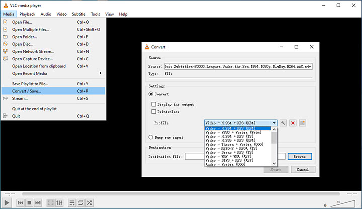Choose Video - H.265 + MP3 (MP4) profile
Viewport: 362px width, 209px height.
(238, 140)
